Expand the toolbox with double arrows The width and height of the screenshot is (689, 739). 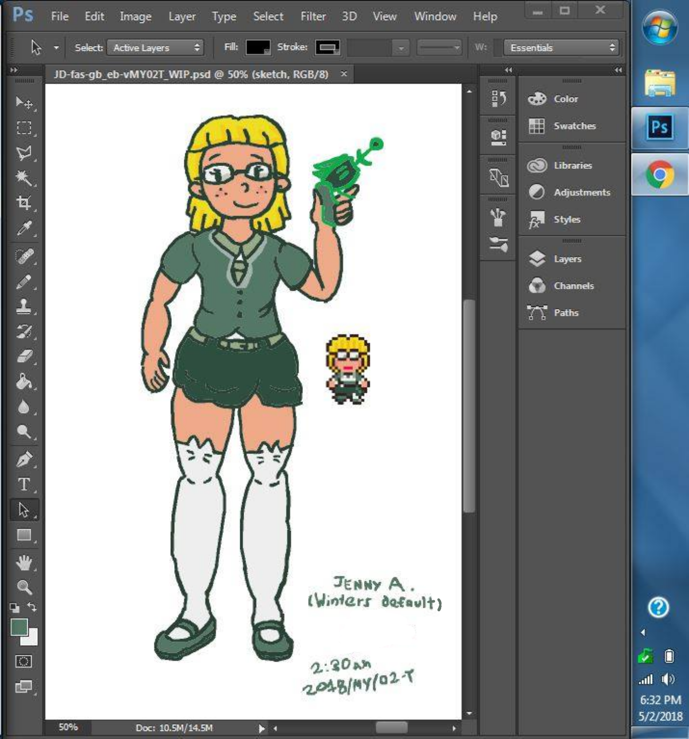pos(14,70)
